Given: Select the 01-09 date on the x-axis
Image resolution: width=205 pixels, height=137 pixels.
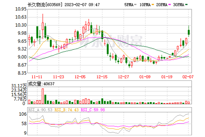Looking at the screenshot, I should [x=145, y=77].
